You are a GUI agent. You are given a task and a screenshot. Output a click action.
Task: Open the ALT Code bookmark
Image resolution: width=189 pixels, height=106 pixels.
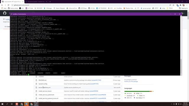[x=29, y=8]
